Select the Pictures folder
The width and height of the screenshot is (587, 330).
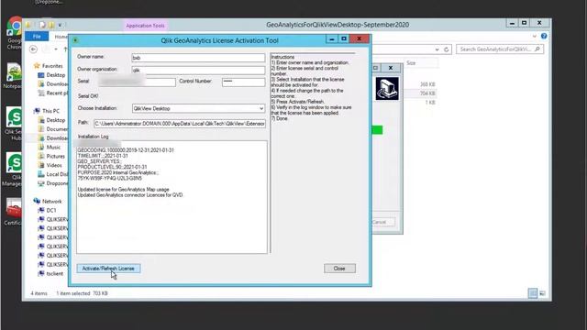coord(55,156)
